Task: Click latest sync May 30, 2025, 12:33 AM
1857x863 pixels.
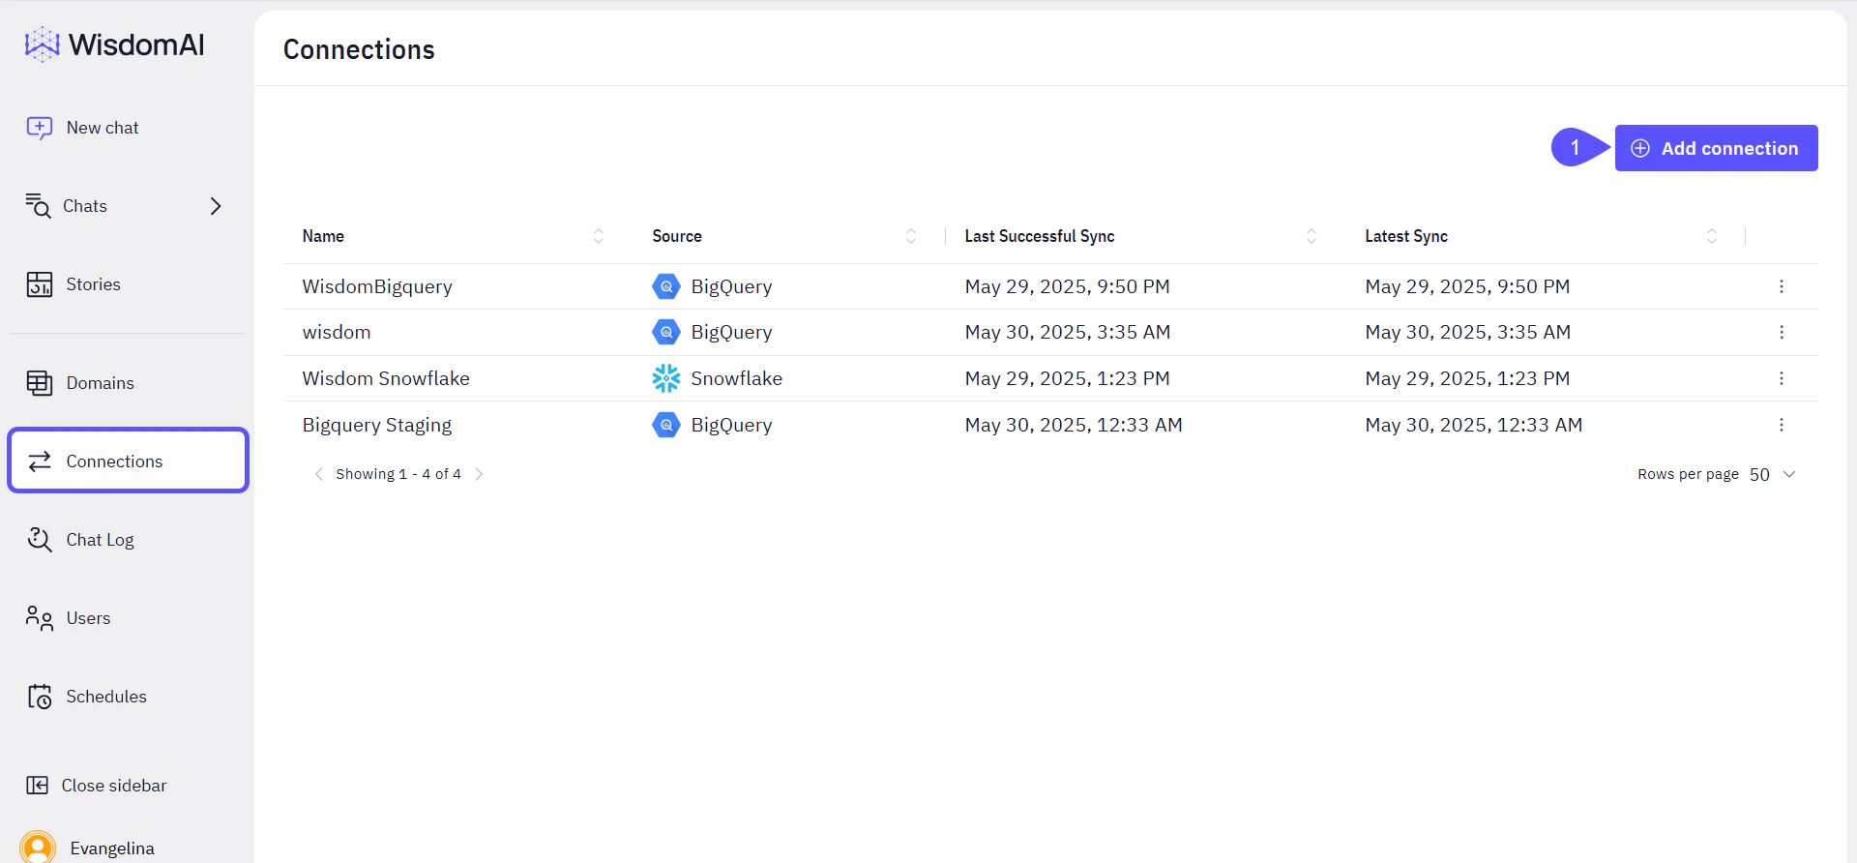Action: (1474, 425)
